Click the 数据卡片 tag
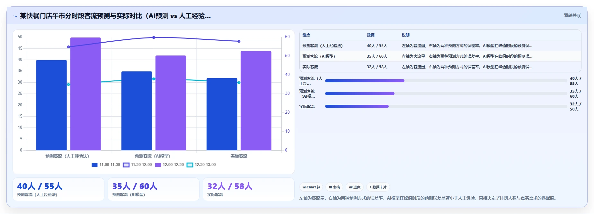The image size is (594, 214). 378,187
